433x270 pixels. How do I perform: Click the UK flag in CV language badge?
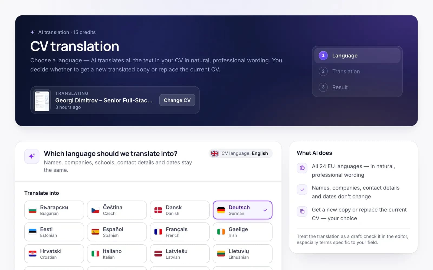(215, 153)
